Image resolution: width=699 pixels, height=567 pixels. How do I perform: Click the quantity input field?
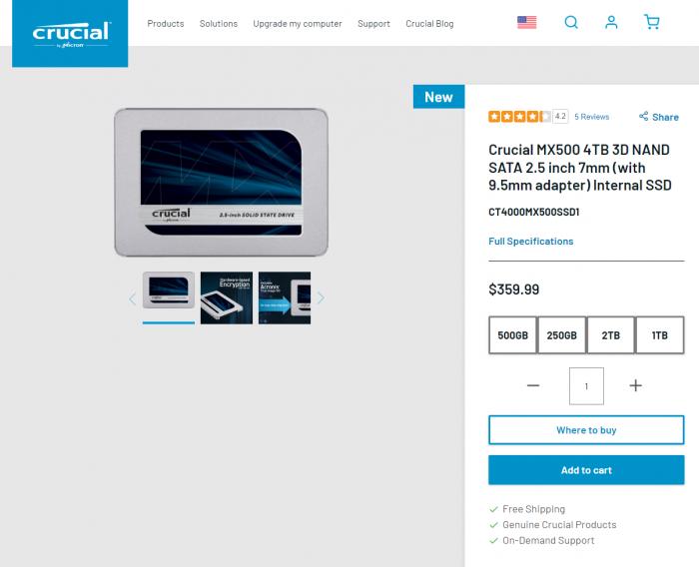pyautogui.click(x=586, y=386)
